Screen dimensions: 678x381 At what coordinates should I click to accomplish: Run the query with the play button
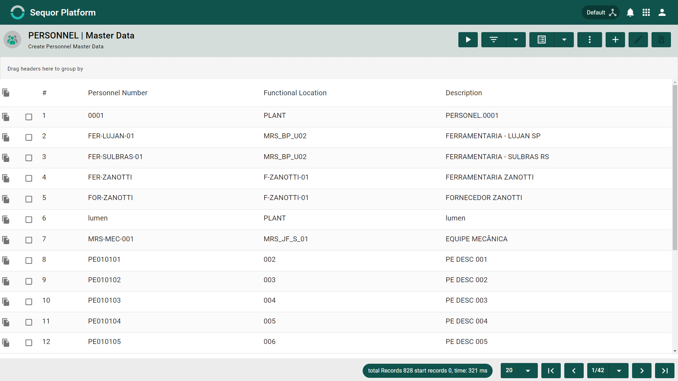point(468,40)
